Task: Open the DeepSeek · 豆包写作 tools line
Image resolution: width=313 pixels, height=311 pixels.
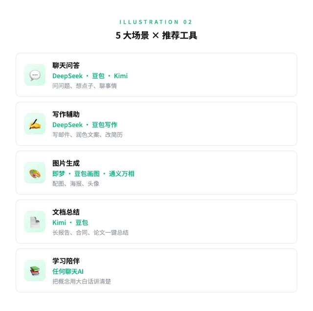Action: tap(85, 125)
